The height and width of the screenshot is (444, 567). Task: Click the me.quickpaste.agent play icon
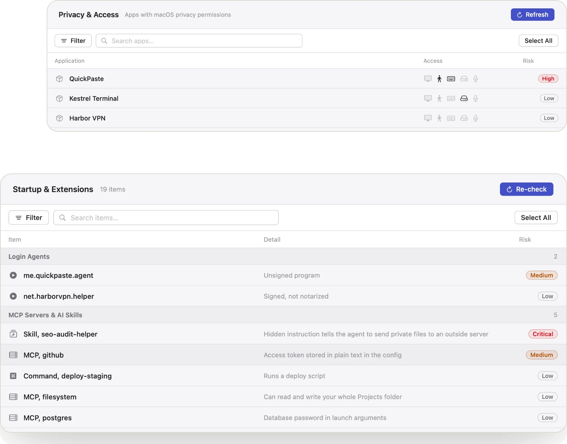pyautogui.click(x=13, y=275)
